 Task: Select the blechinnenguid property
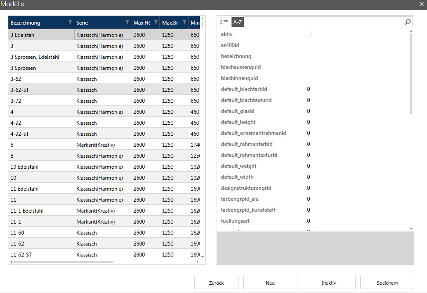(239, 78)
